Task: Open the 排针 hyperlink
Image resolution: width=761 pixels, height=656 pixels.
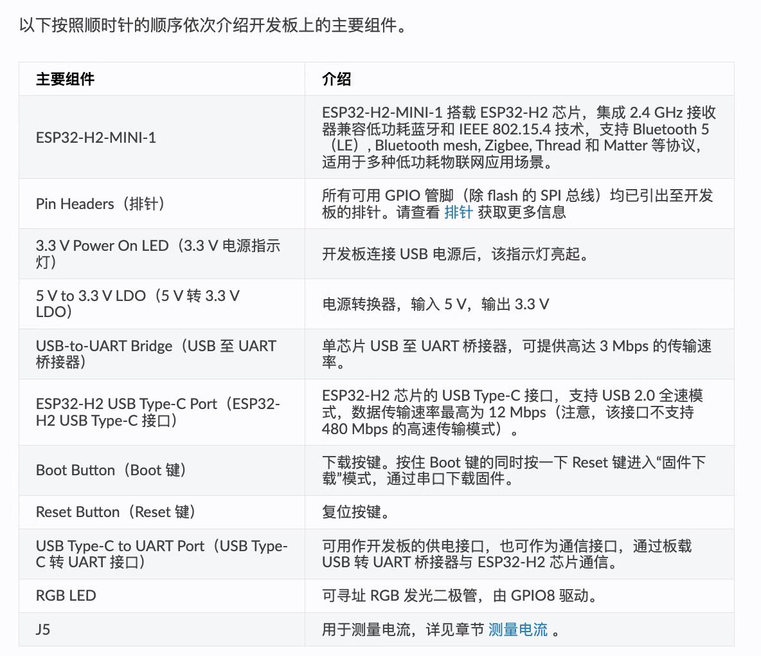Action: click(458, 212)
